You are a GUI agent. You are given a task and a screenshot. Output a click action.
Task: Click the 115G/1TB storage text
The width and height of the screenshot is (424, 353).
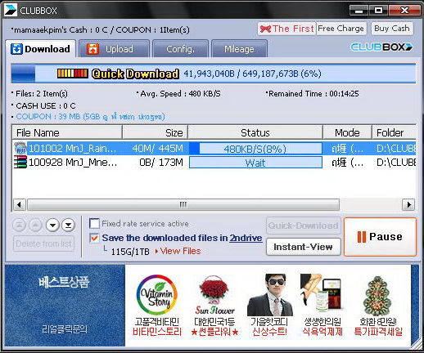point(130,251)
